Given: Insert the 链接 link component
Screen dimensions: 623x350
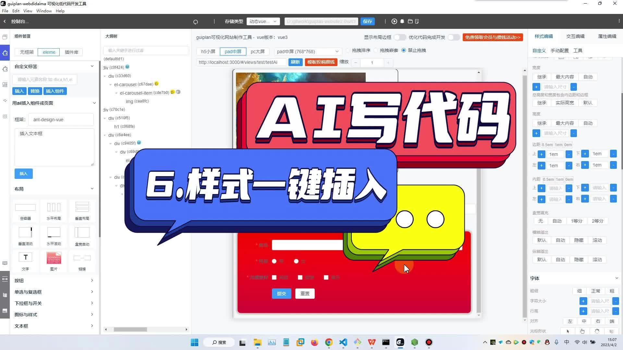Looking at the screenshot, I should pyautogui.click(x=82, y=262).
